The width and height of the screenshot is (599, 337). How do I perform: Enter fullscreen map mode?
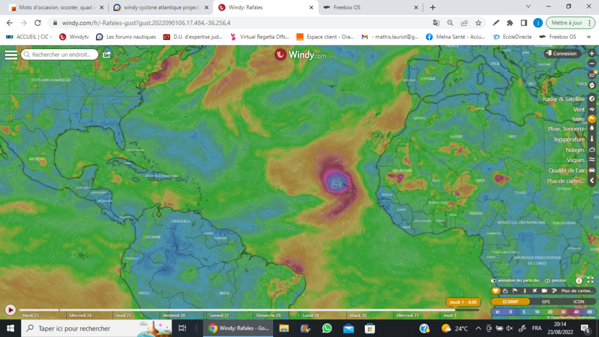(x=590, y=280)
